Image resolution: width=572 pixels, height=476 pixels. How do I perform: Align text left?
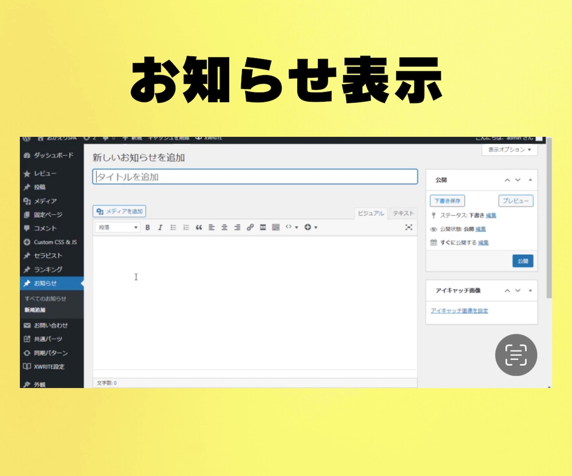tap(211, 227)
